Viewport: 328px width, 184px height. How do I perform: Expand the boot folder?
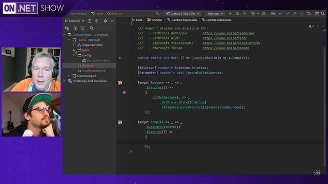pyautogui.click(x=74, y=50)
